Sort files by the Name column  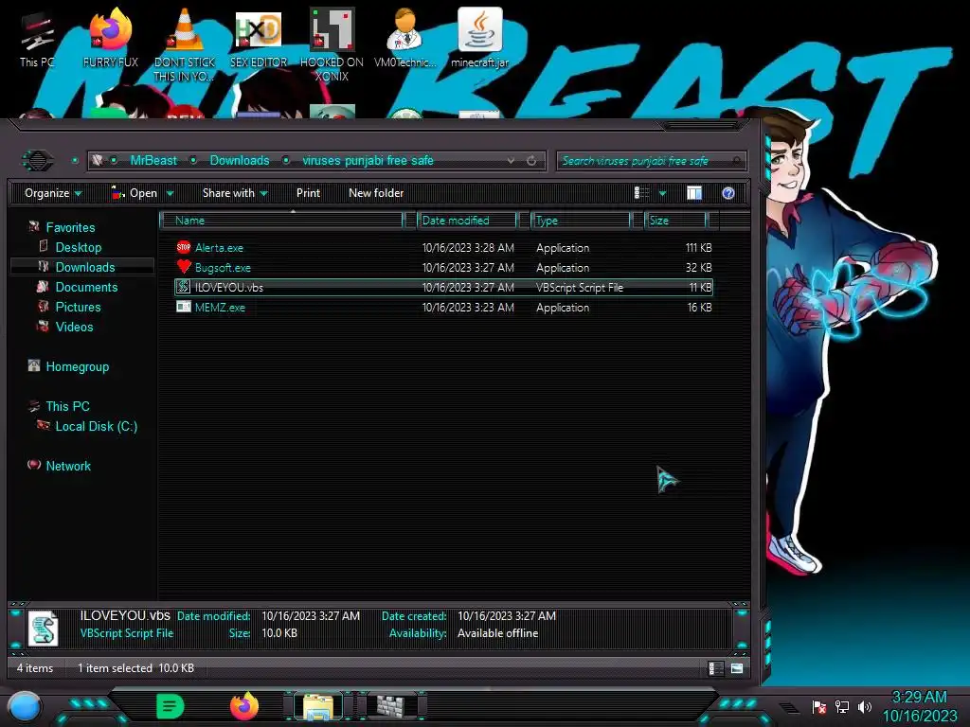coord(280,220)
